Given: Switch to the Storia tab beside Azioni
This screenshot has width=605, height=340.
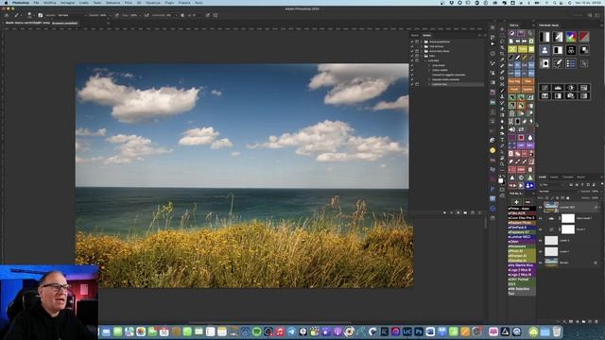Looking at the screenshot, I should click(415, 35).
